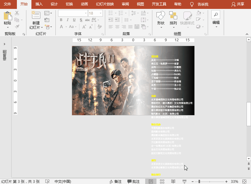Click the Format Painter brush icon

tap(17, 27)
